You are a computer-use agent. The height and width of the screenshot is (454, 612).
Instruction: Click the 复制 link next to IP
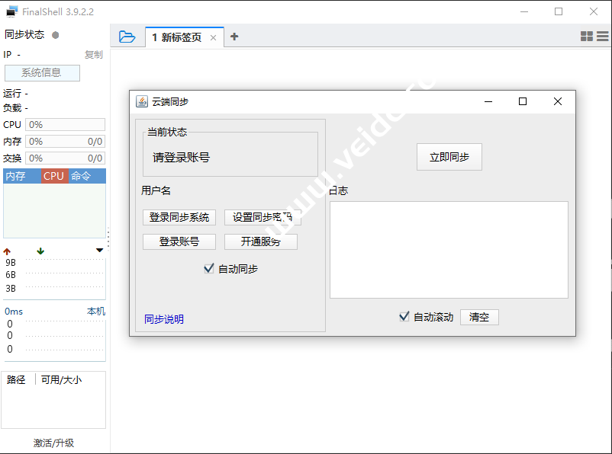(93, 54)
